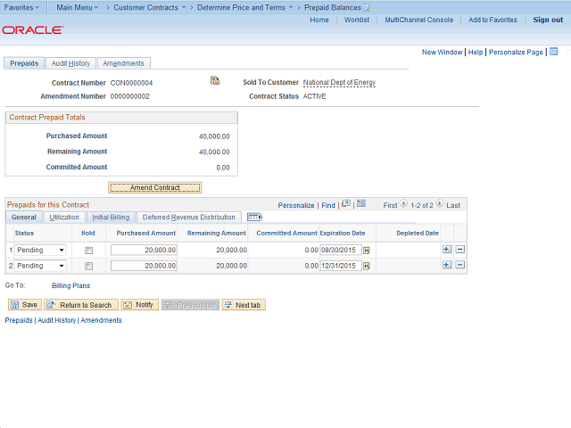The height and width of the screenshot is (428, 571).
Task: Expand the Favorites menu
Action: click(22, 6)
